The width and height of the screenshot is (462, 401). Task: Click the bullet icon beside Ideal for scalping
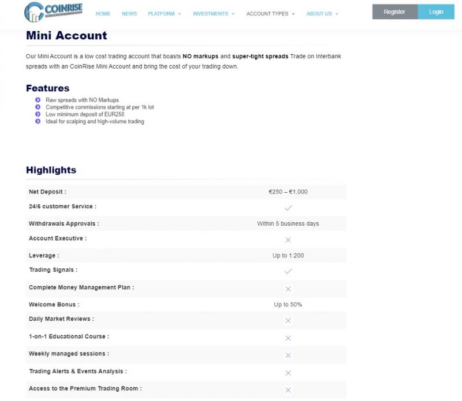pyautogui.click(x=38, y=121)
